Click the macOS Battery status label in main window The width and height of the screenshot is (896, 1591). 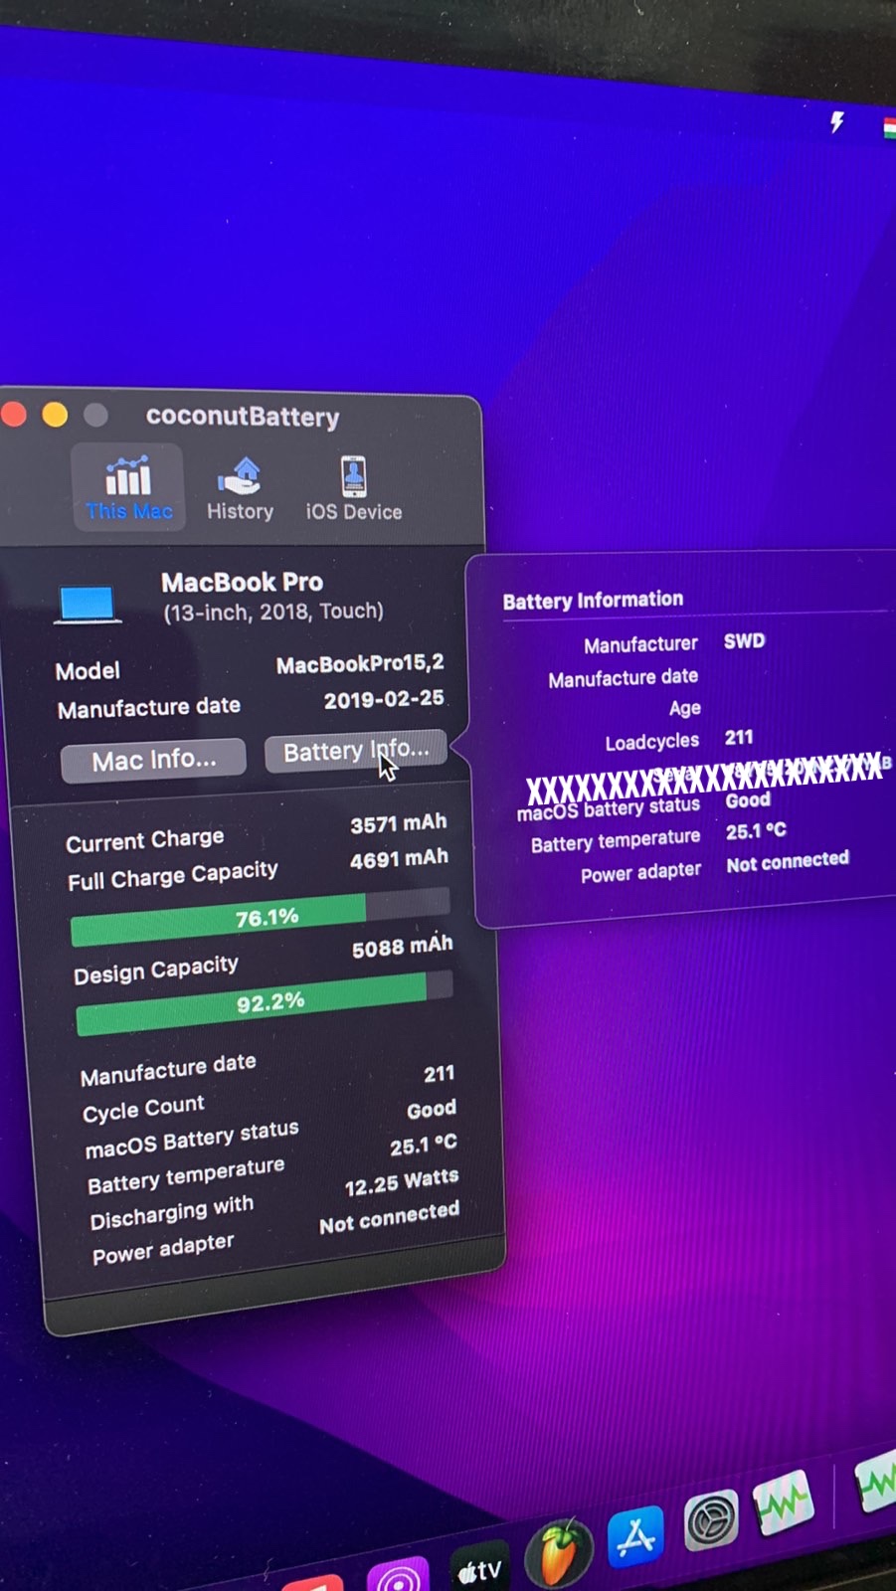coord(191,1140)
